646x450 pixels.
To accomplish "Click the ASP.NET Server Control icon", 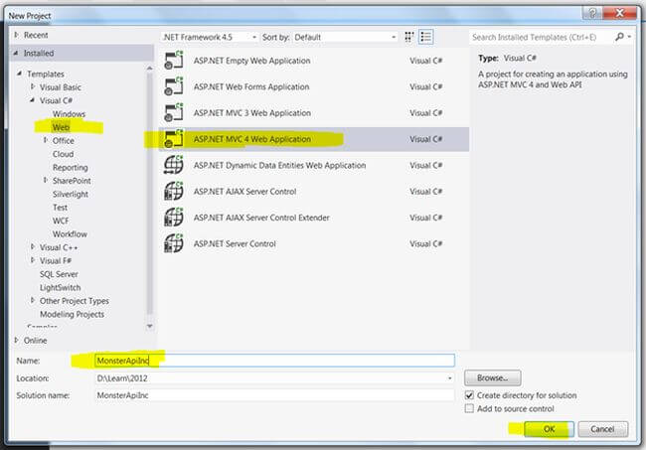I will coord(174,243).
